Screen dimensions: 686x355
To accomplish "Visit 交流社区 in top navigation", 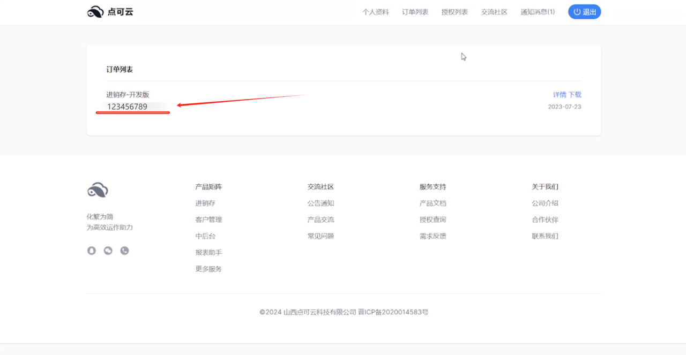I will [x=494, y=12].
